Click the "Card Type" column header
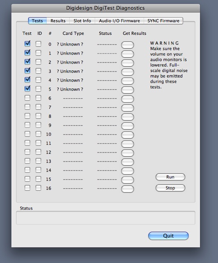This screenshot has width=218, height=263. (73, 33)
